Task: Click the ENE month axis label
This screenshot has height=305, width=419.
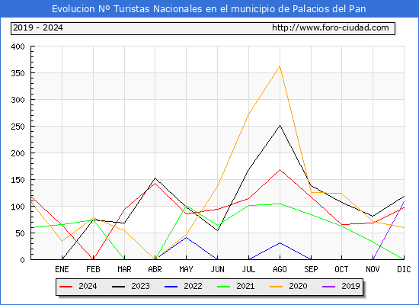Action: click(x=62, y=269)
